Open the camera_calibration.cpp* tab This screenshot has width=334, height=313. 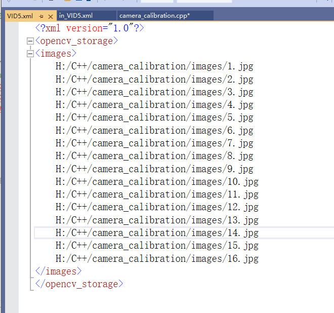click(165, 16)
